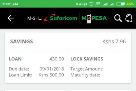The height and width of the screenshot is (91, 136).
Task: Tap the Maturity date label
Action: point(85,75)
